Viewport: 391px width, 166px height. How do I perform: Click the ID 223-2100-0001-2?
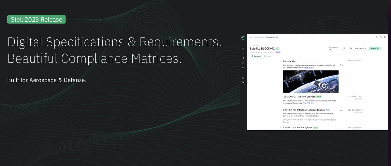coord(355,97)
